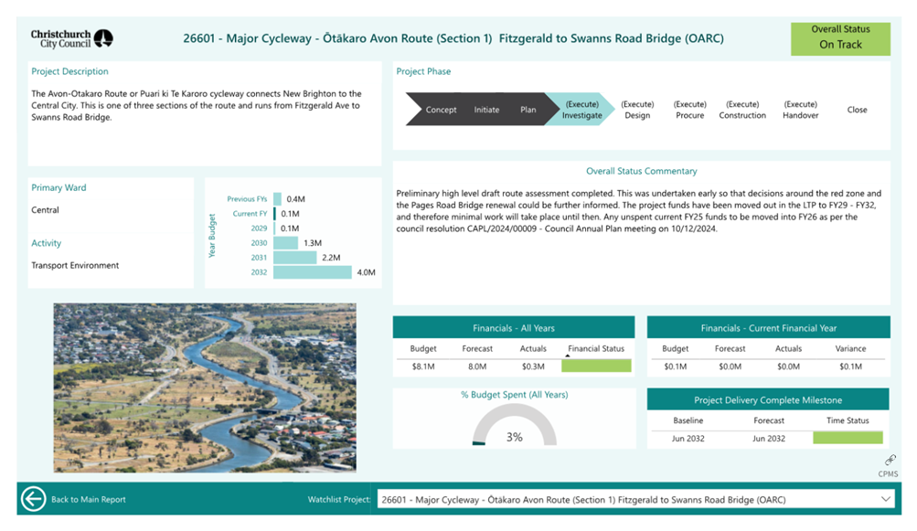917x531 pixels.
Task: Click the Activity heading
Action: (47, 243)
